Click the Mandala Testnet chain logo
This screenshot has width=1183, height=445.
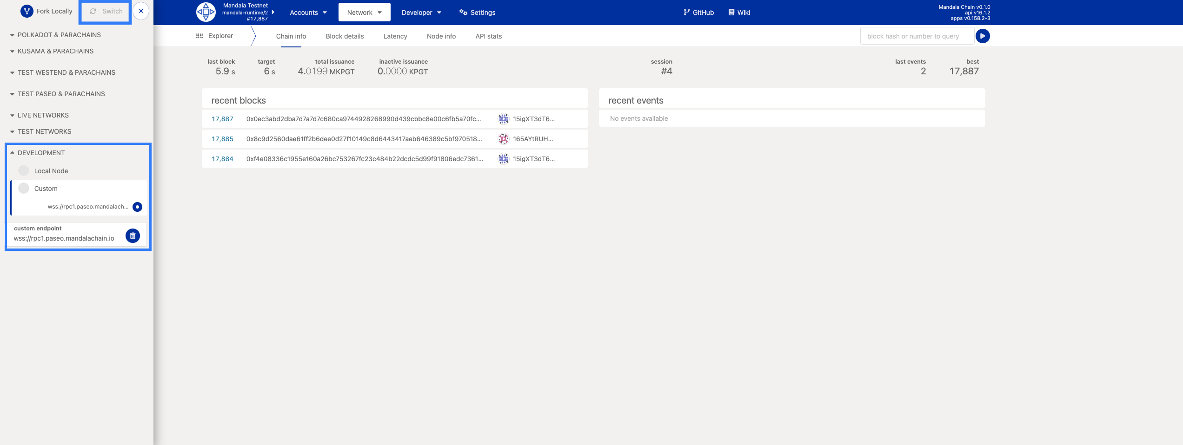pos(206,12)
